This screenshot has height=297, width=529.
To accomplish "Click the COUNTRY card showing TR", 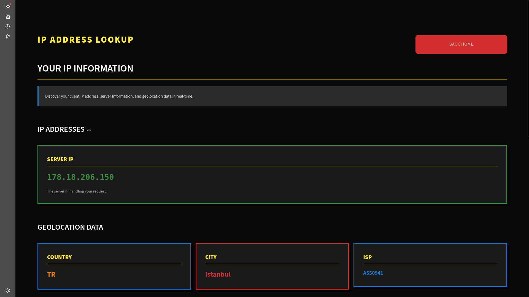I will point(114,266).
